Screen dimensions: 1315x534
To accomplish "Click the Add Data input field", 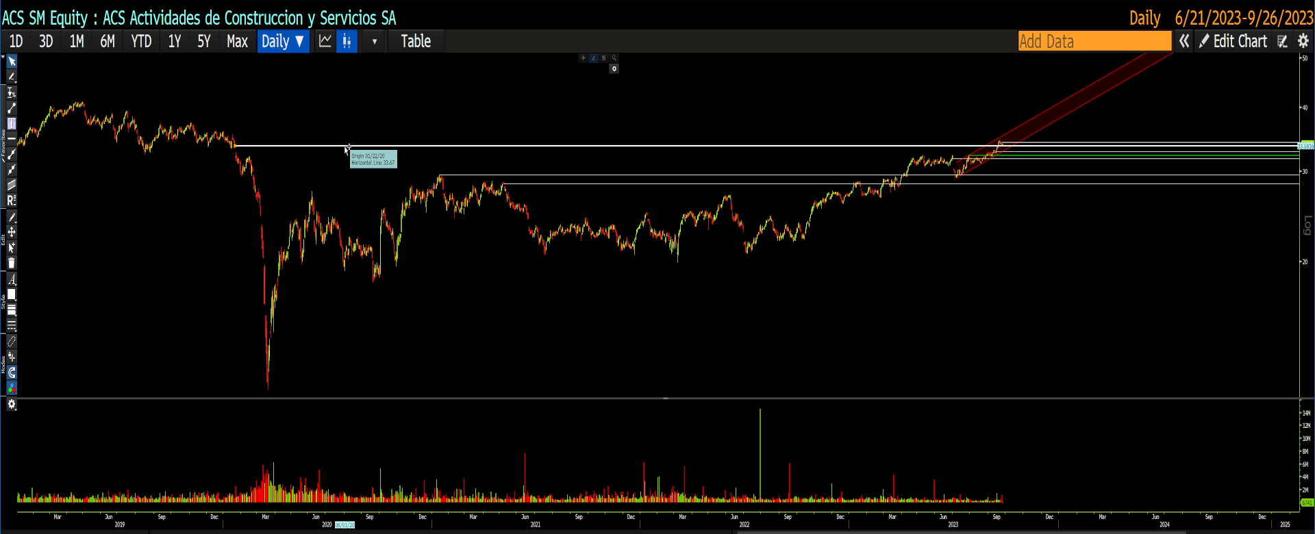I will (1094, 41).
